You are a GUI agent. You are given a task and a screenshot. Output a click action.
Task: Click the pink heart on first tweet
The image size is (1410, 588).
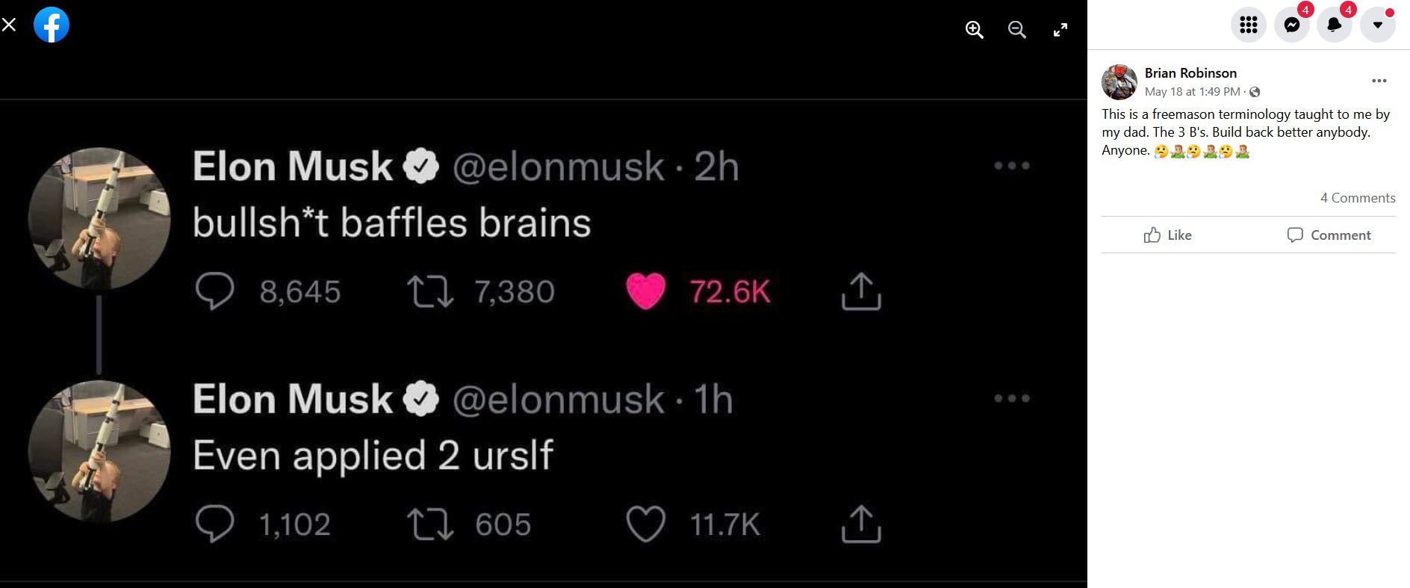point(645,291)
